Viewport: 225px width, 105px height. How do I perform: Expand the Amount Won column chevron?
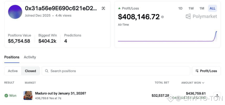point(203,83)
